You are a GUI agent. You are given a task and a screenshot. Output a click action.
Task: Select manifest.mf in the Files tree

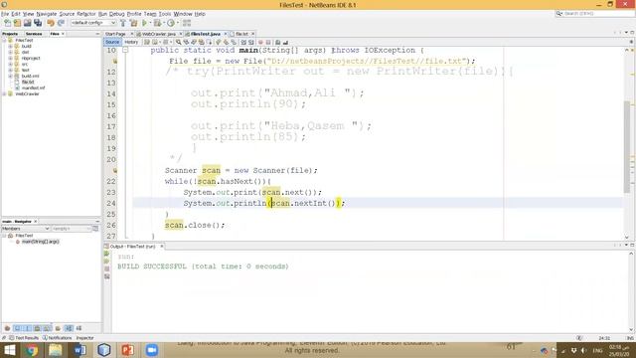click(33, 88)
